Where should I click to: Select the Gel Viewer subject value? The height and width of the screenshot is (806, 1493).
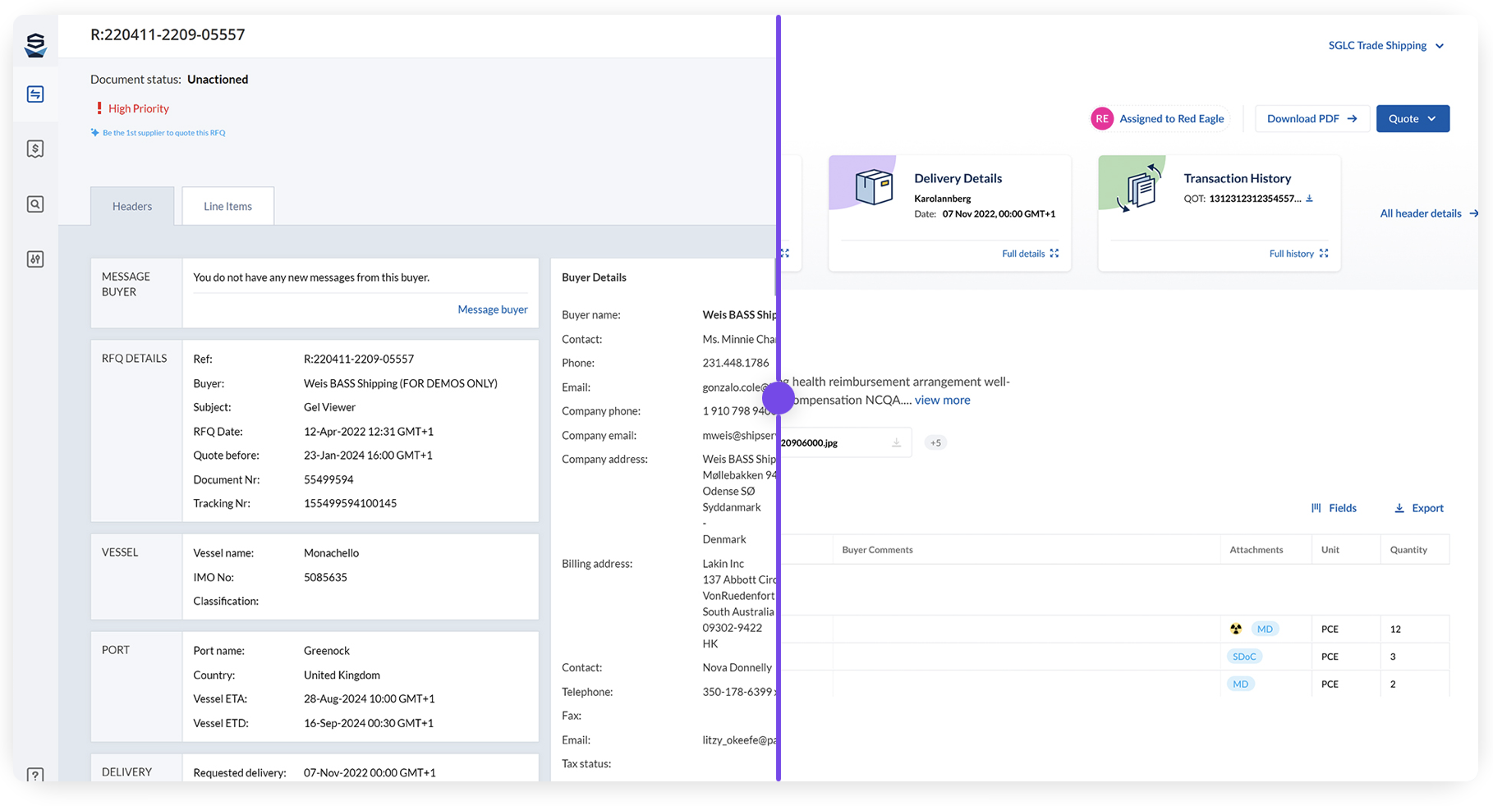(x=329, y=407)
